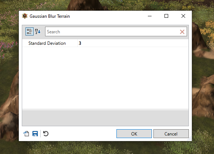Close the Gaussian Blur Terrain dialog
This screenshot has width=214, height=154.
pyautogui.click(x=183, y=16)
